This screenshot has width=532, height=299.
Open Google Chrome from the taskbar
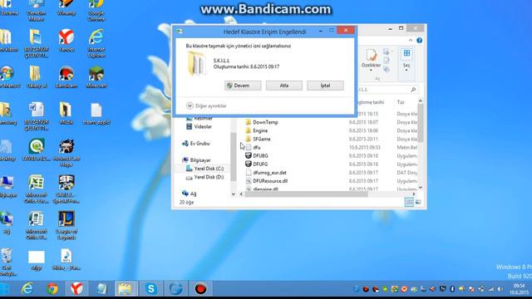pos(52,289)
